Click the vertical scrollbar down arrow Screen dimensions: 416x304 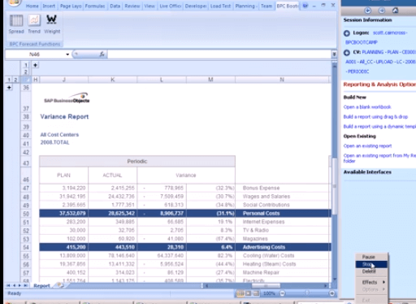[335, 279]
